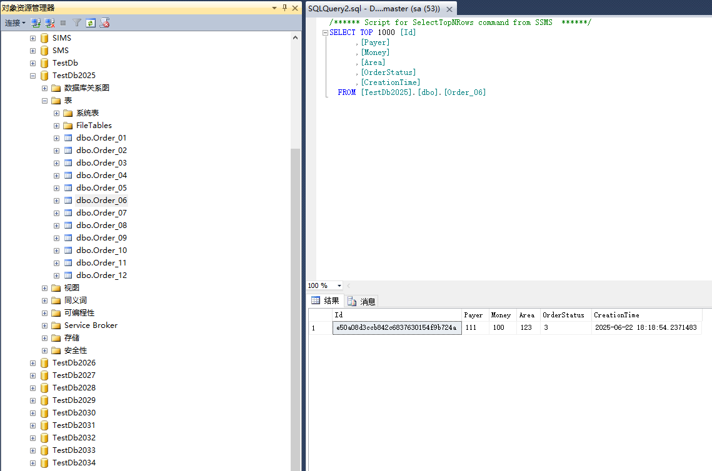This screenshot has width=712, height=471.
Task: Click the script icon with red X
Action: coord(104,22)
